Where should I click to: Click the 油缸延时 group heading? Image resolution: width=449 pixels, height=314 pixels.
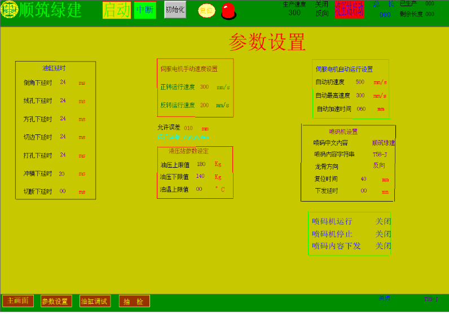tap(54, 68)
